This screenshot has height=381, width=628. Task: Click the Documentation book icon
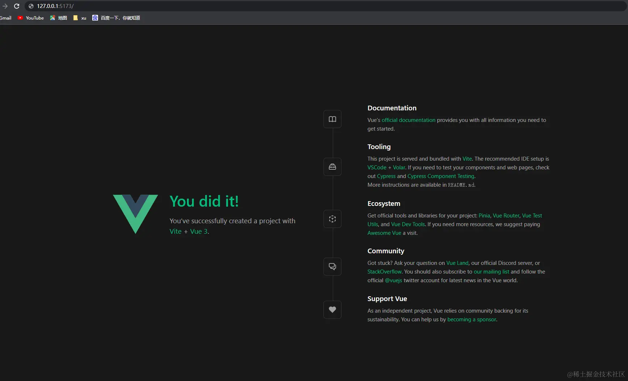click(332, 119)
